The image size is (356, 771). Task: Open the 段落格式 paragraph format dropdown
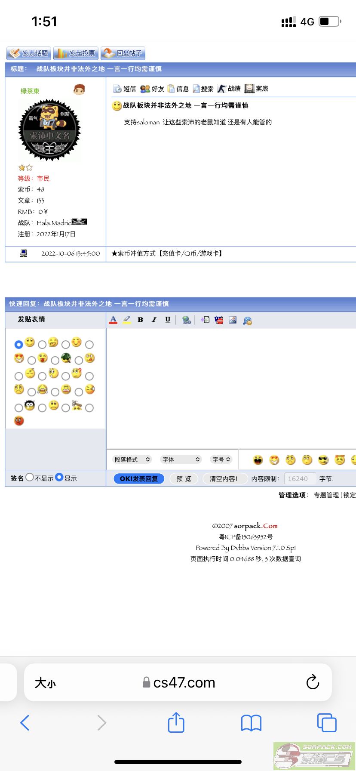tap(132, 460)
